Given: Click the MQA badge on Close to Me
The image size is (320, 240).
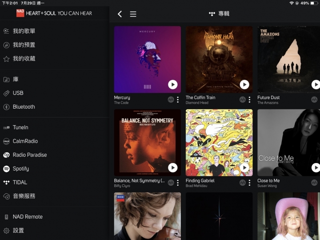Looking at the screenshot, I should tap(314, 183).
